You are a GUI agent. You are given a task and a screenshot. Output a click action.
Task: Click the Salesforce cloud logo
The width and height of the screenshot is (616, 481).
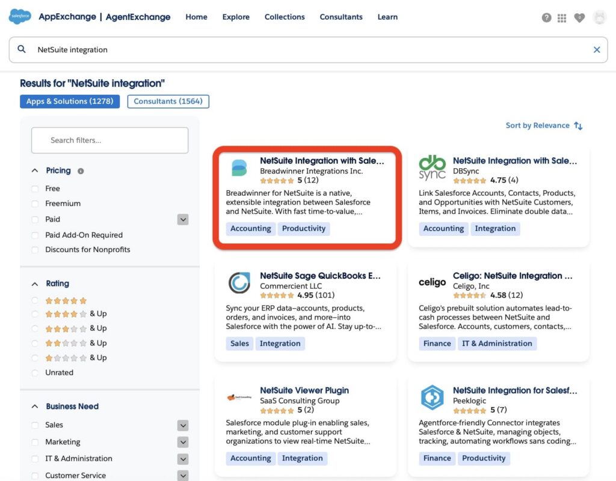(x=19, y=17)
